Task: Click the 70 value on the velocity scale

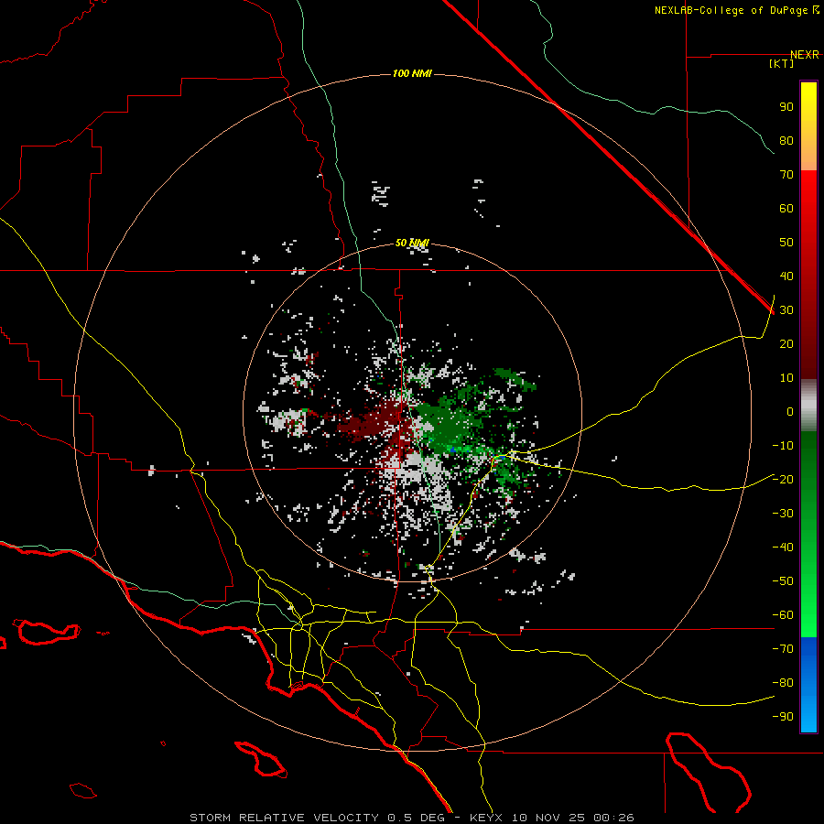Action: click(786, 175)
